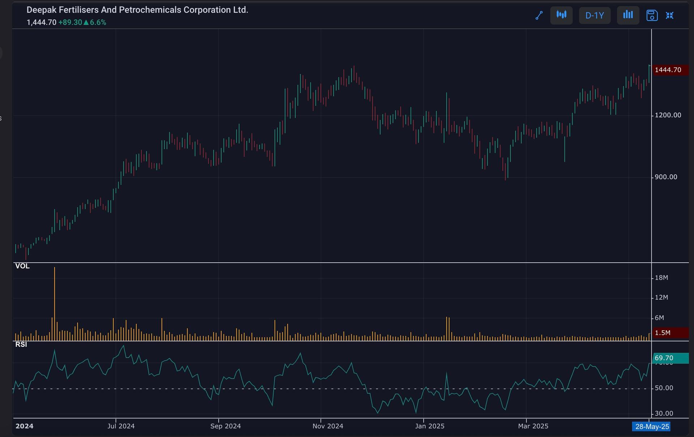694x437 pixels.
Task: Click the 900.00 price axis label
Action: pyautogui.click(x=666, y=177)
